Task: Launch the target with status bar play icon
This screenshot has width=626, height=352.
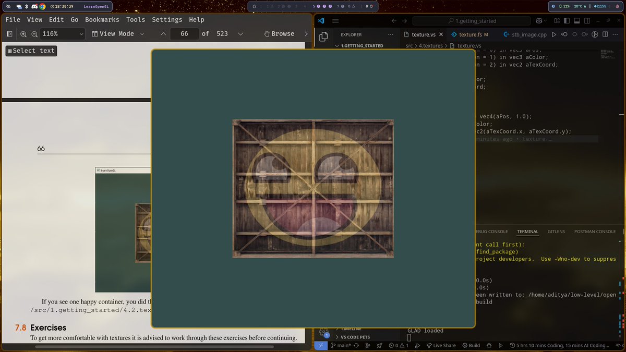Action: [500, 345]
